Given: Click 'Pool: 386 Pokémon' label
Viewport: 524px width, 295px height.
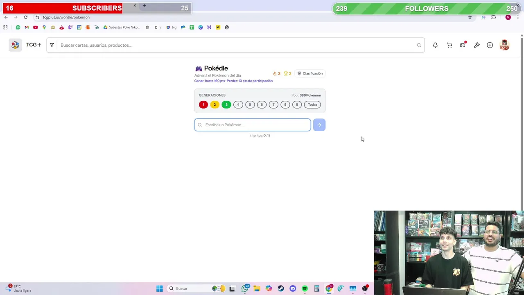Looking at the screenshot, I should tap(306, 95).
